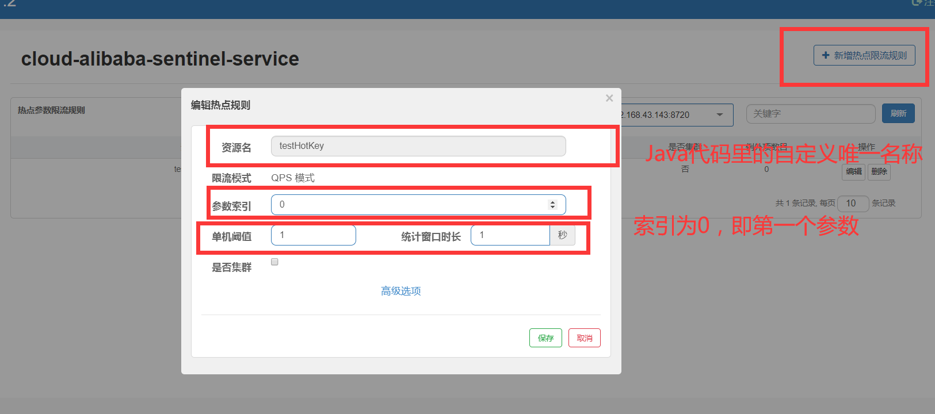Click the QPS 模式 text
Image resolution: width=935 pixels, height=414 pixels.
pos(293,178)
